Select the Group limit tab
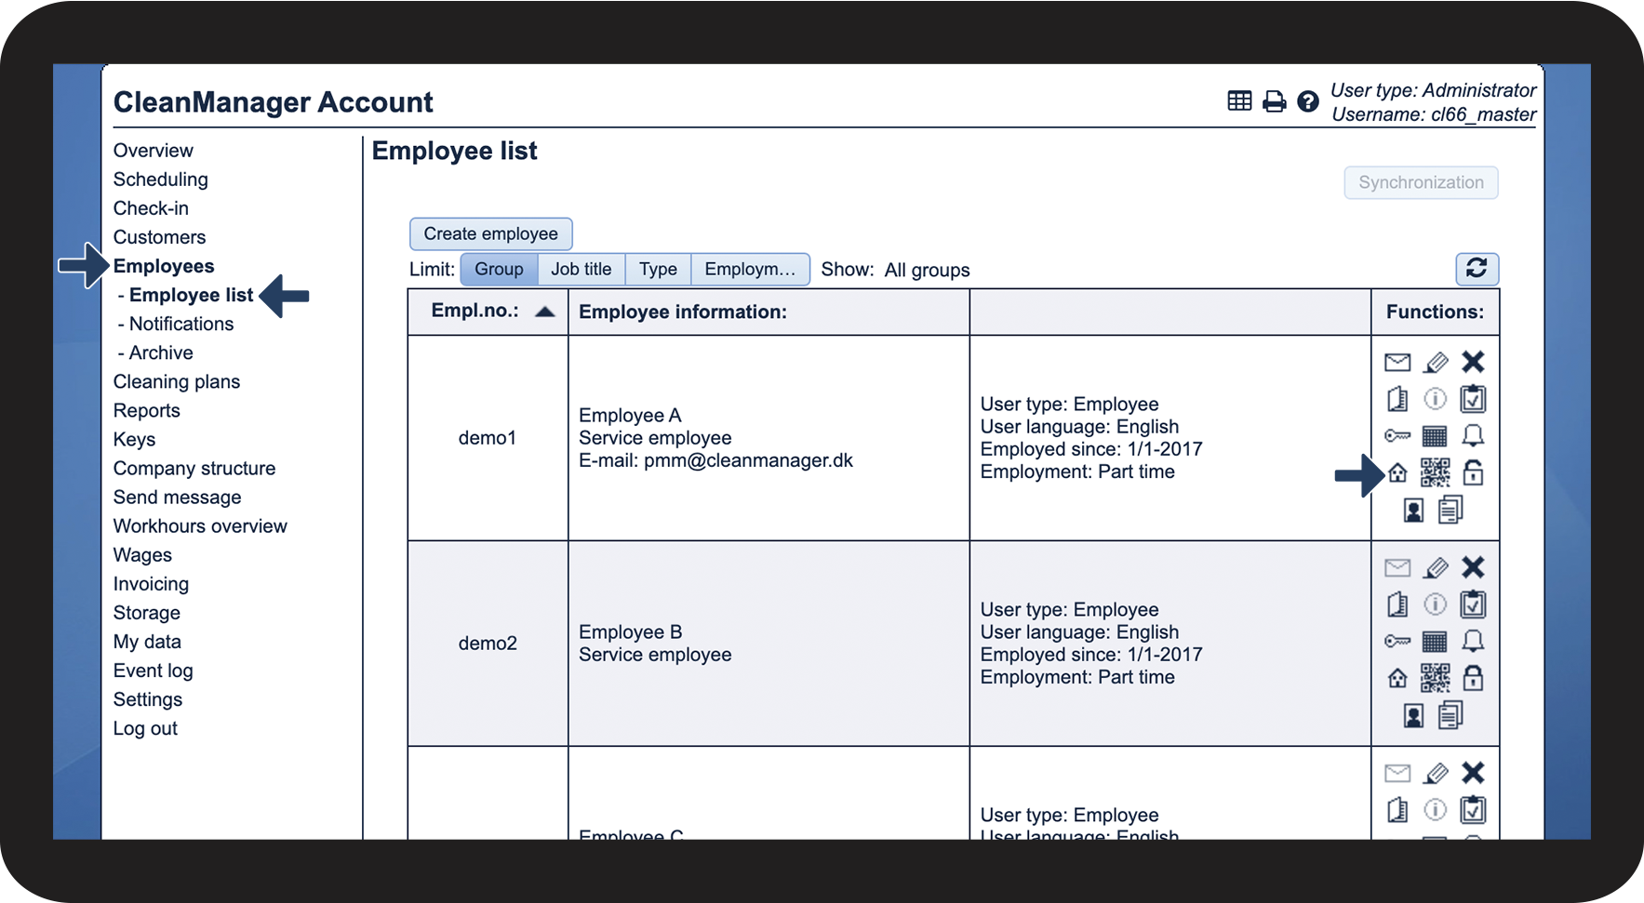The image size is (1644, 903). [500, 269]
